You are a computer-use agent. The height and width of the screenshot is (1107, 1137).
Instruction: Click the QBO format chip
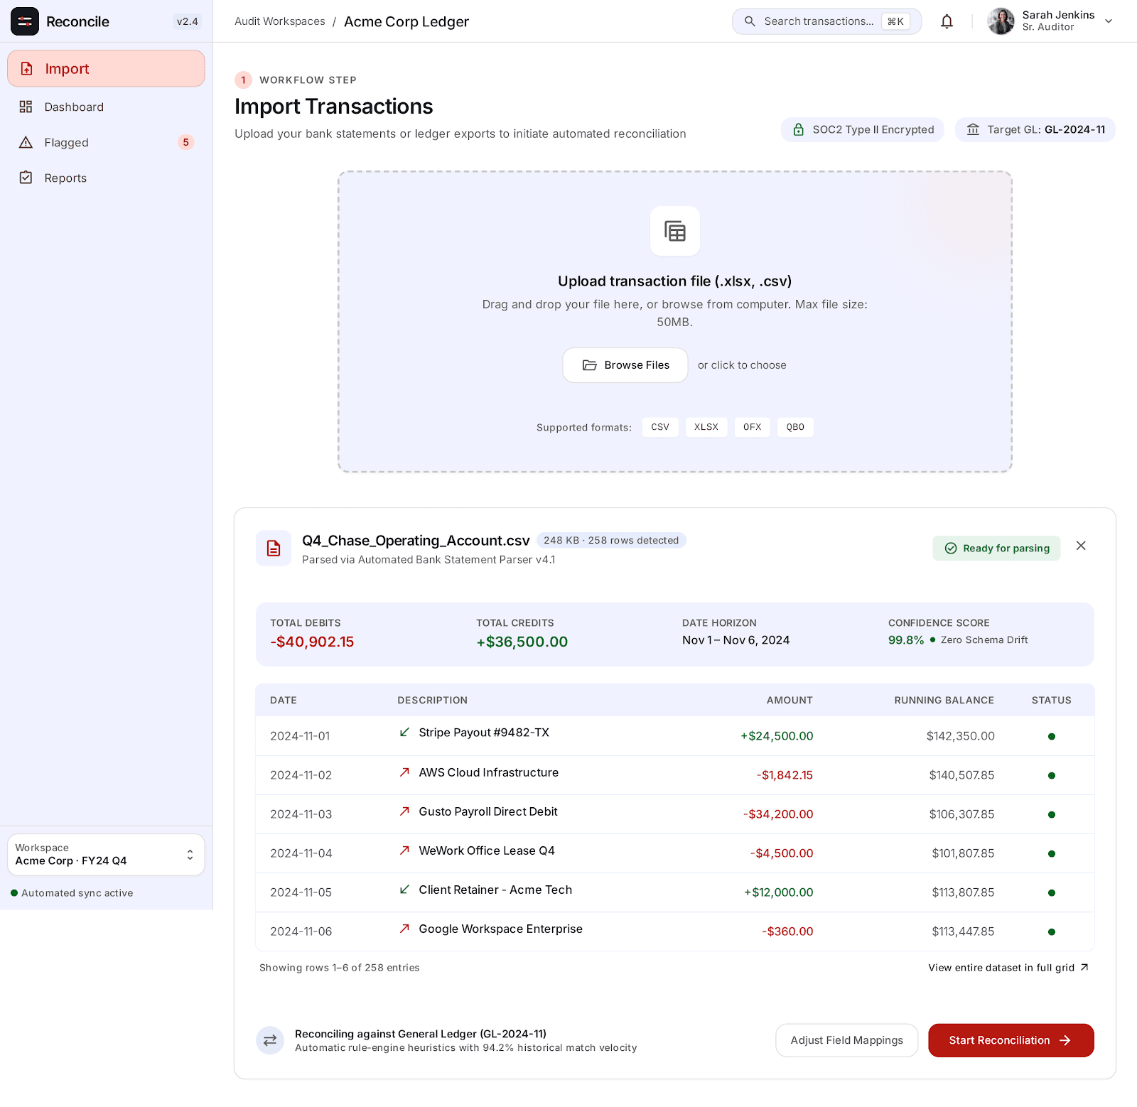(x=795, y=427)
